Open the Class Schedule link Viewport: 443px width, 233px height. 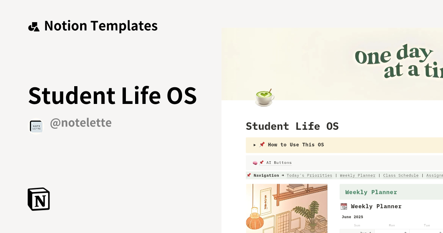tap(401, 175)
